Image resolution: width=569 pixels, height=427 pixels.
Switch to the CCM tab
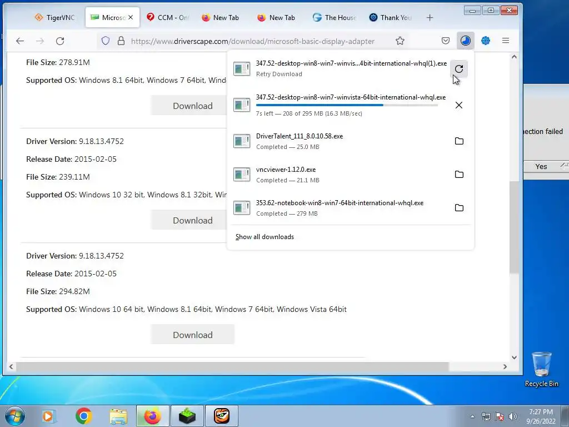pos(168,17)
